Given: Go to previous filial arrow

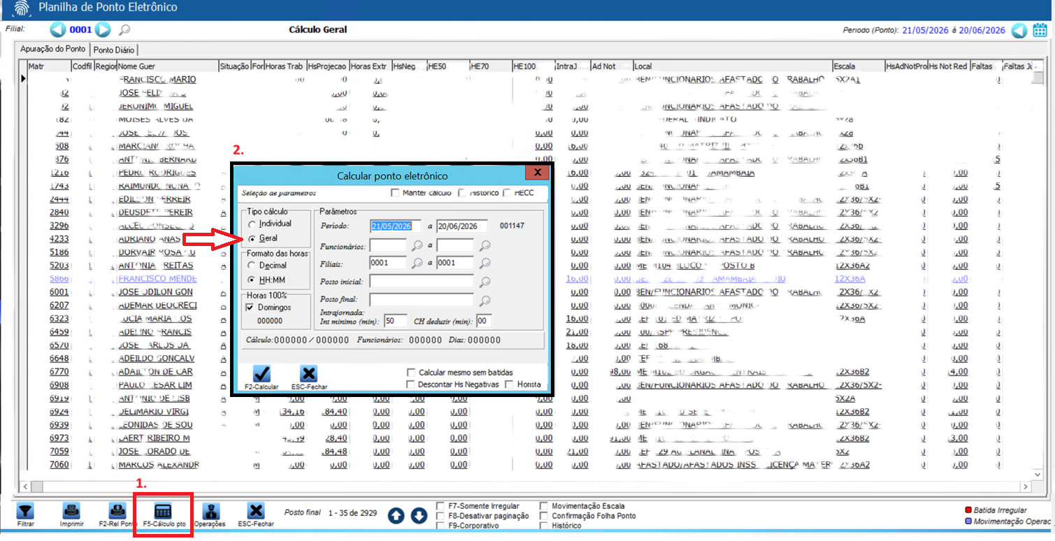Looking at the screenshot, I should [58, 30].
